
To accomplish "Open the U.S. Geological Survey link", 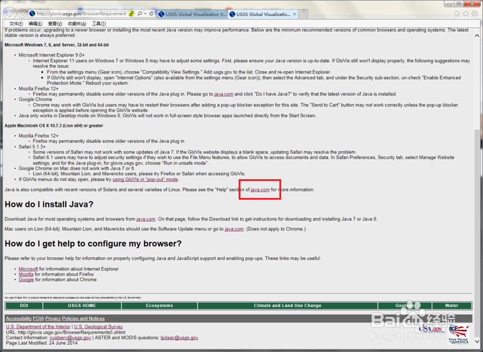I will point(98,327).
